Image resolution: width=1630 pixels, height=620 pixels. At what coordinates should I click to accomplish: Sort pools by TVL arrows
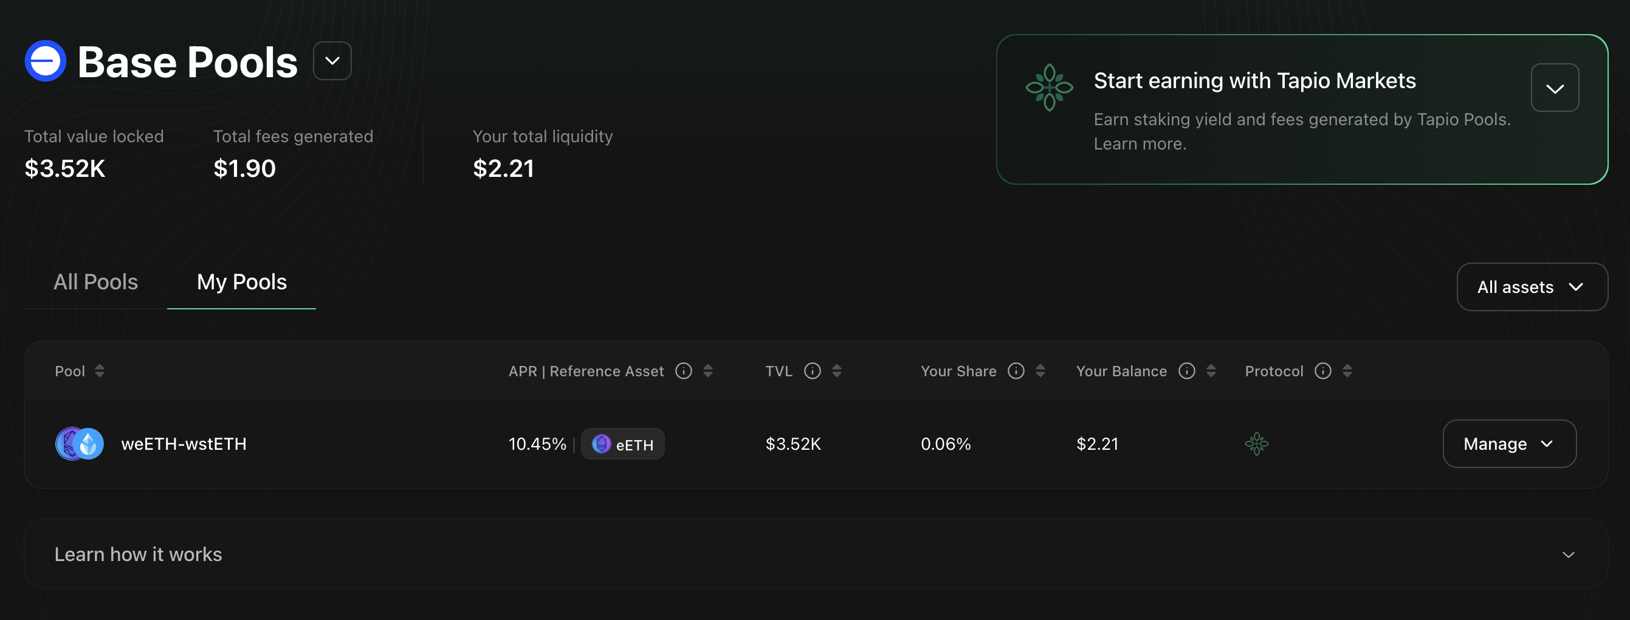point(836,371)
